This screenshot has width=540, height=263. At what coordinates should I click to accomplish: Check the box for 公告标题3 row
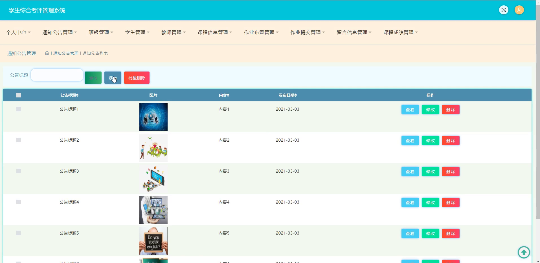coord(19,171)
